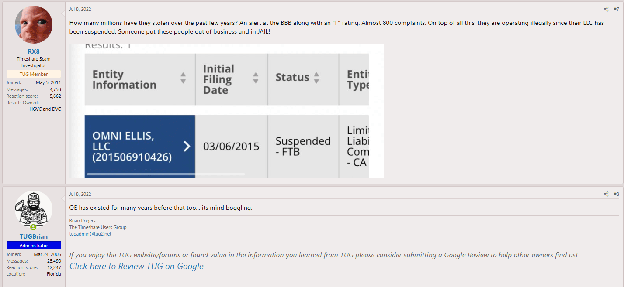Follow the Click here to Review TUG on Google link

pos(136,266)
